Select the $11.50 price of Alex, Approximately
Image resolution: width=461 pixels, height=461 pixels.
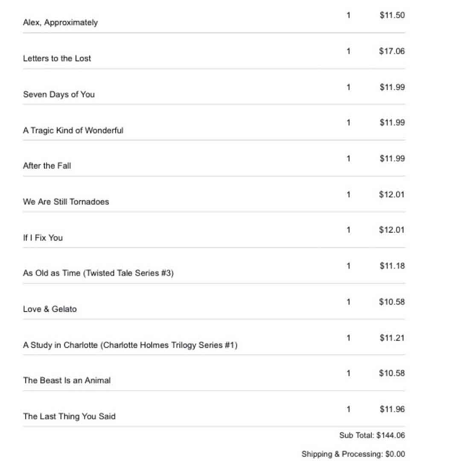point(392,15)
